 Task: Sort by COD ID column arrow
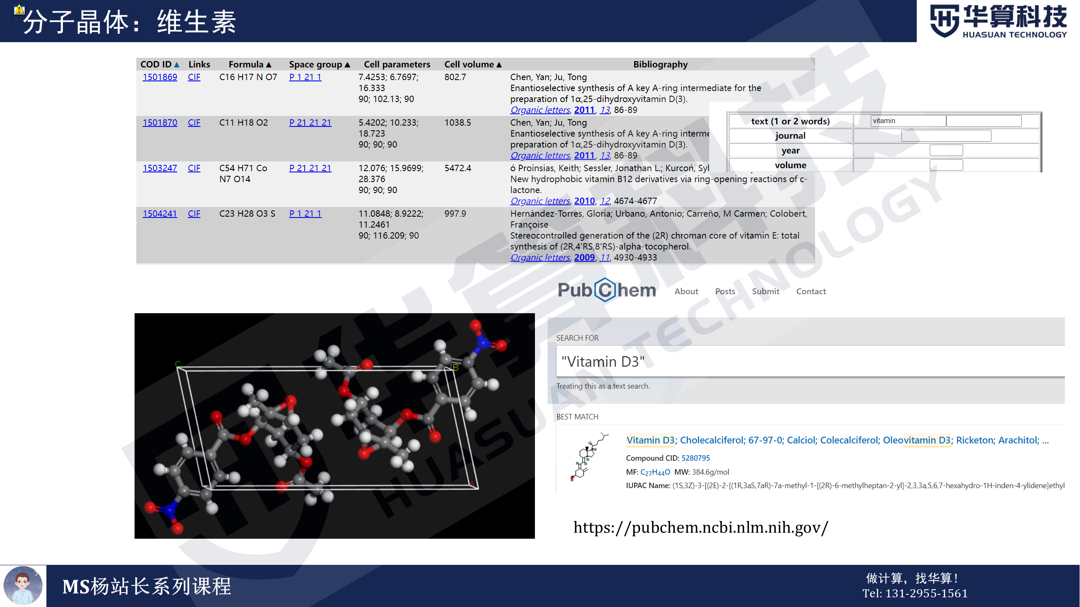[177, 64]
